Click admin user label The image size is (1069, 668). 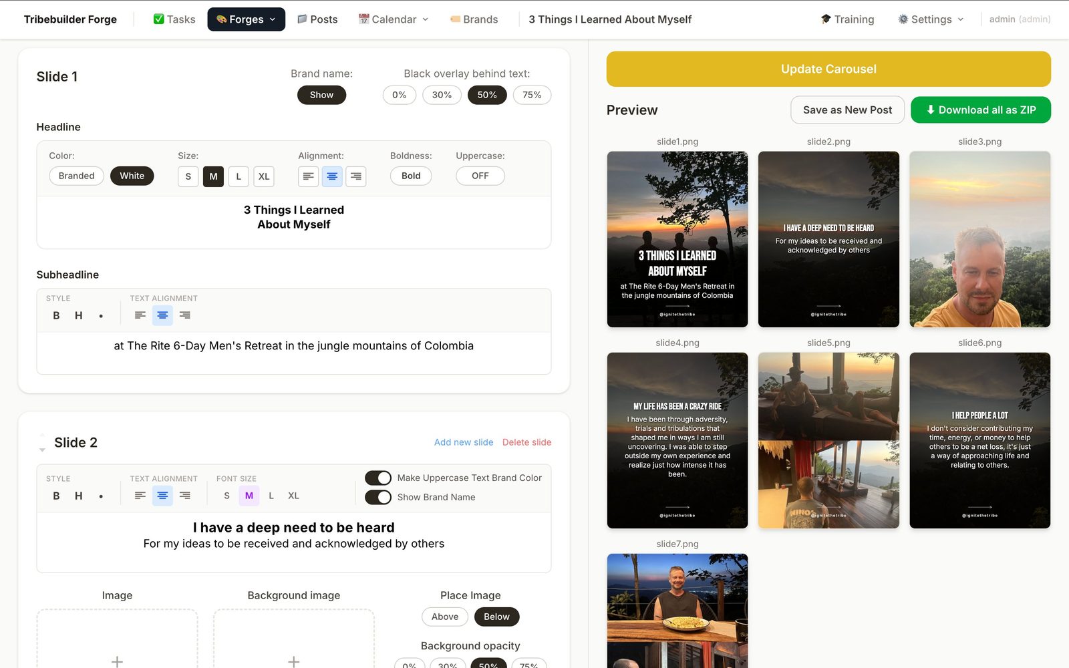pyautogui.click(x=1020, y=19)
